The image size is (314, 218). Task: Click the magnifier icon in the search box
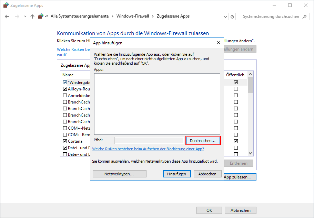(x=305, y=17)
